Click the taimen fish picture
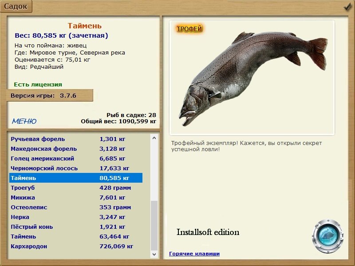 coord(253,78)
